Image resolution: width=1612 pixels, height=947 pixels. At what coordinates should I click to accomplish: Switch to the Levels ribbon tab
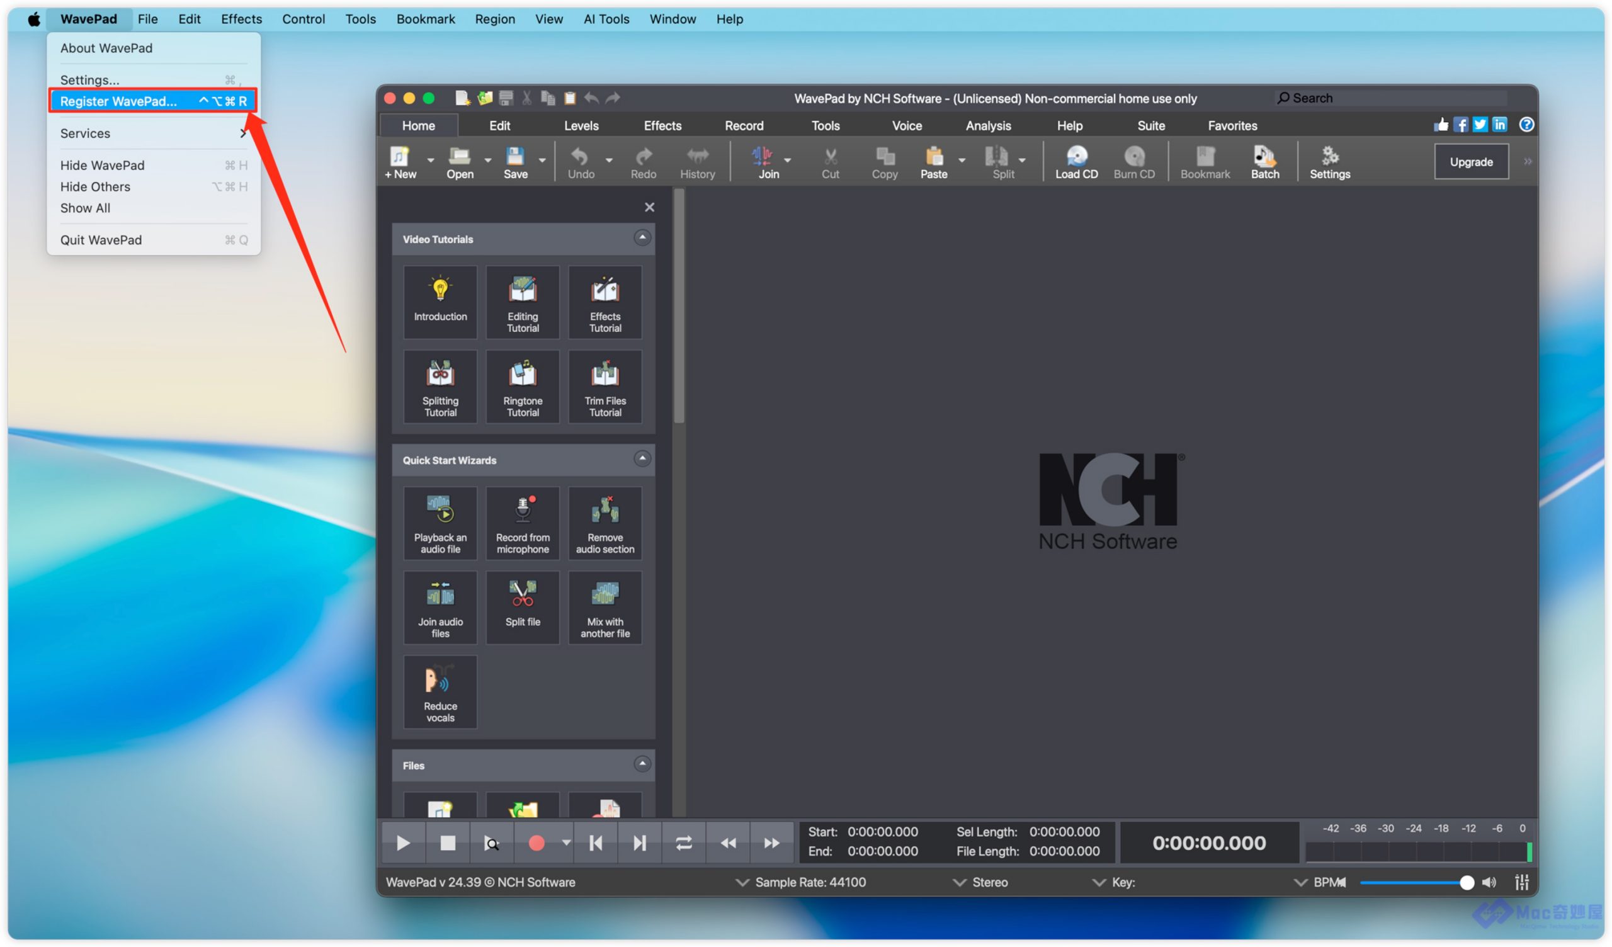pyautogui.click(x=581, y=125)
